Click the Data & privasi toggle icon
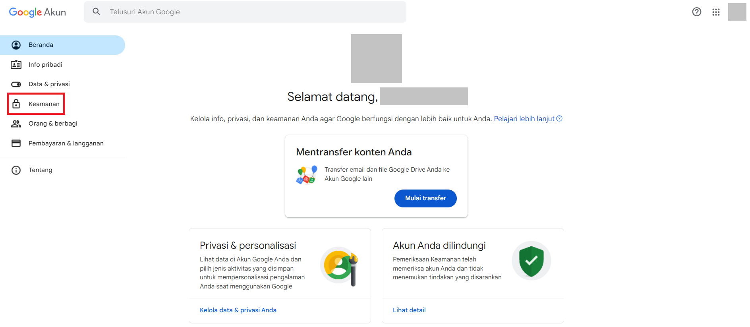 [16, 84]
